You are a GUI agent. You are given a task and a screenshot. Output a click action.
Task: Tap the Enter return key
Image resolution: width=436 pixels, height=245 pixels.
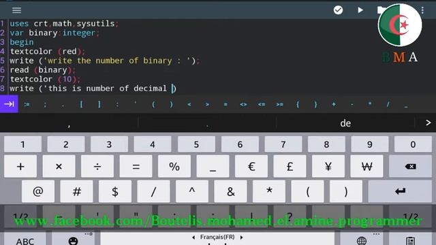pyautogui.click(x=400, y=191)
